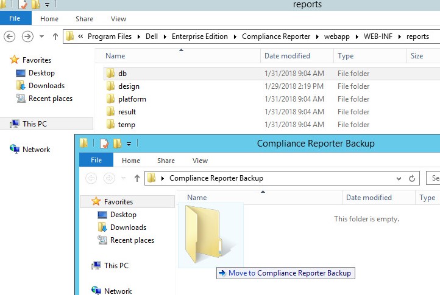The image size is (440, 295).
Task: Click the New folder quick-access icon in reports title bar
Action: [x=35, y=4]
